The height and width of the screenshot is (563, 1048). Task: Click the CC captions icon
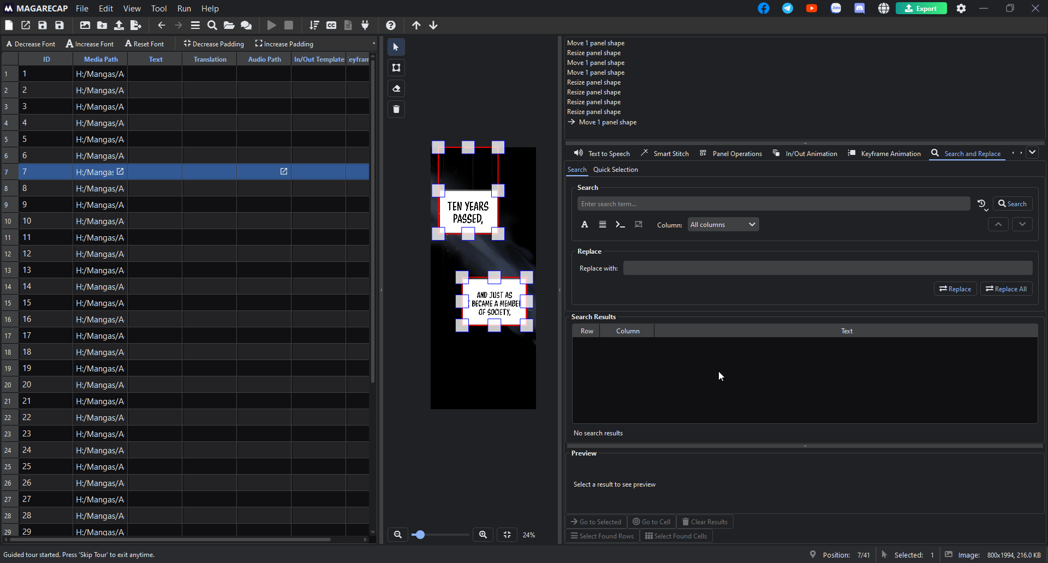[331, 25]
